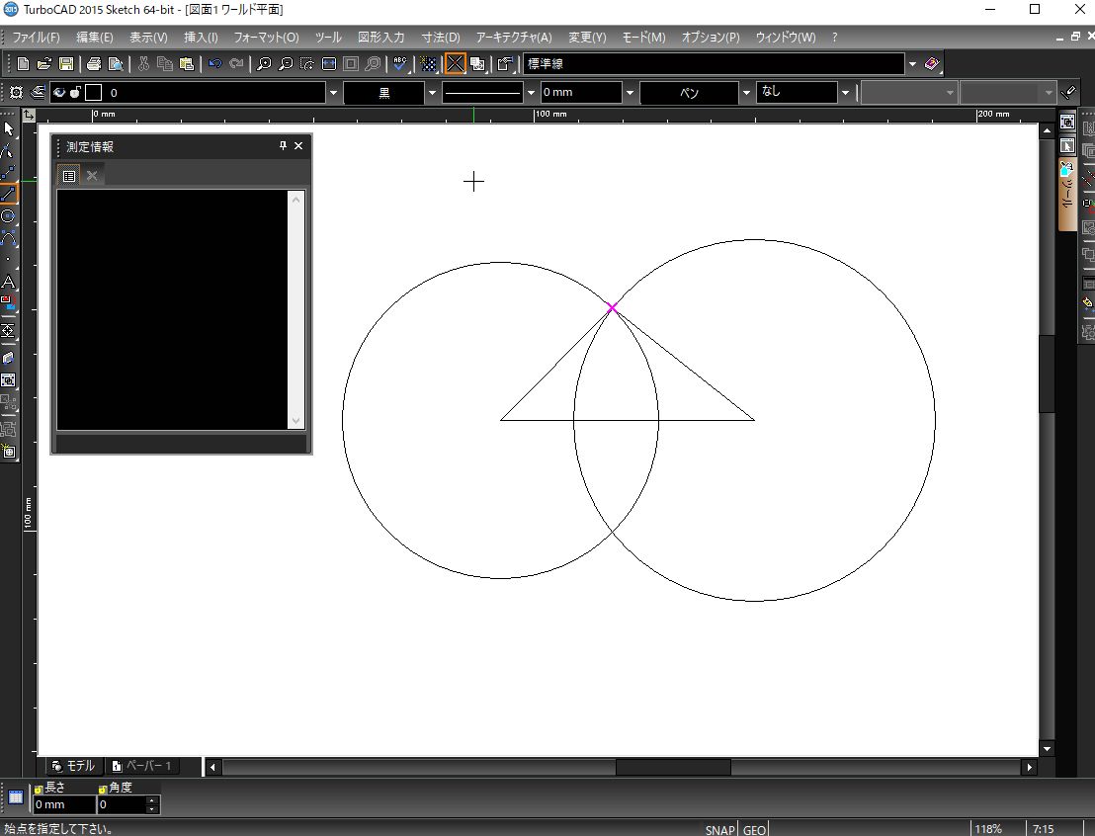Switch to the ペーパー 1 tab

[x=141, y=766]
